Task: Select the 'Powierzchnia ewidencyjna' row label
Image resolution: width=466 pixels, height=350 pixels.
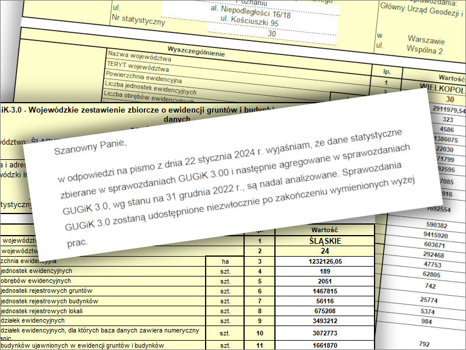Action: coord(143,77)
